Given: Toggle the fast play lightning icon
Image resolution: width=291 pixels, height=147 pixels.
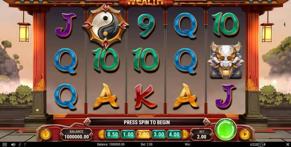Looking at the screenshot, I should pyautogui.click(x=20, y=144).
